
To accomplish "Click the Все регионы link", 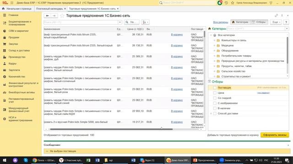I will tap(221, 22).
